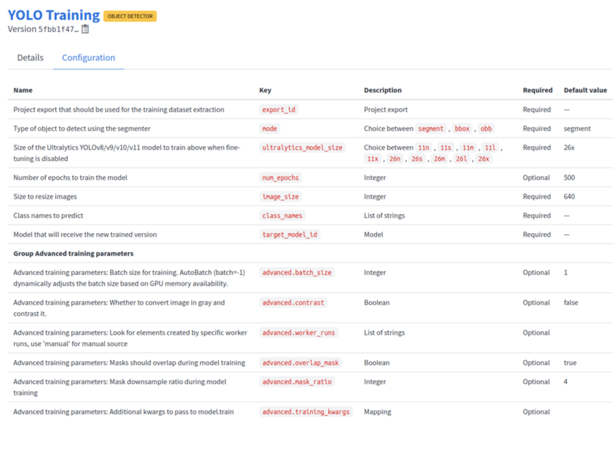
Task: Click the advanced.overlap_mask key
Action: [301, 363]
